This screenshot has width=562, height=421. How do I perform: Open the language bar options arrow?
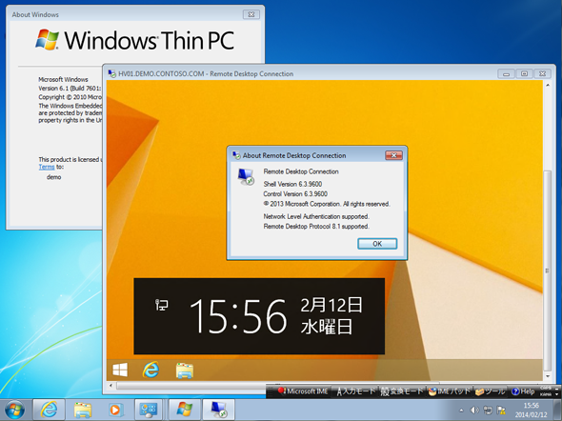click(x=556, y=393)
